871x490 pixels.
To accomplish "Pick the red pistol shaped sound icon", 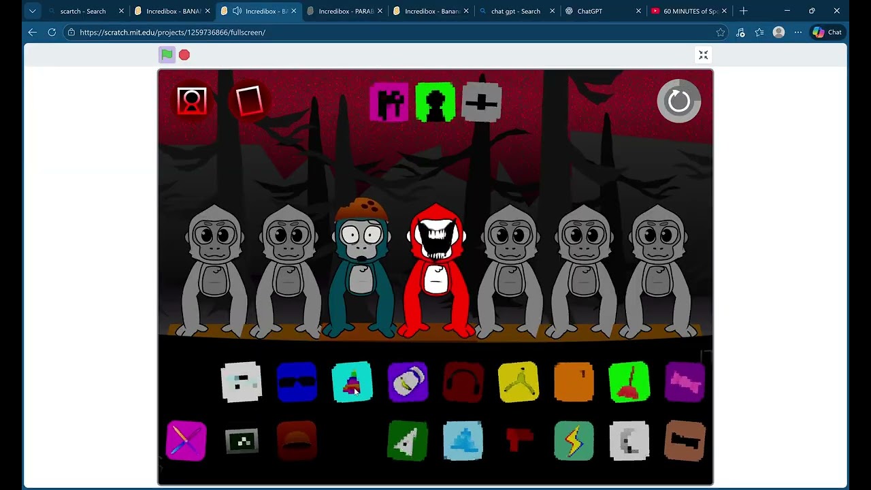I will click(x=519, y=440).
